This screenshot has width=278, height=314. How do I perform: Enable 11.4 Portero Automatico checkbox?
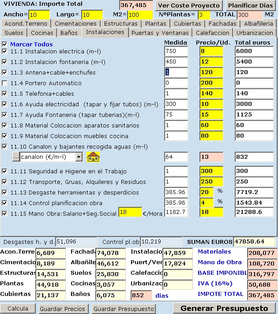[4, 83]
